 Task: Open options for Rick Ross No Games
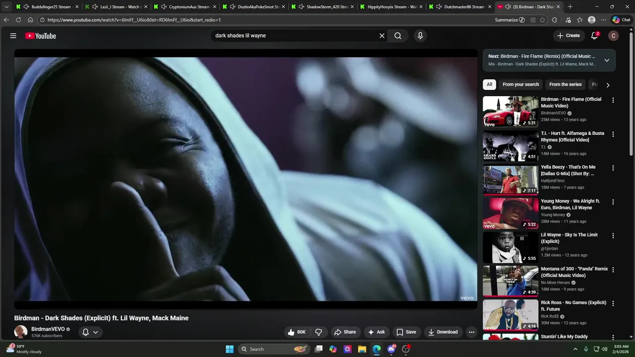pos(613,303)
